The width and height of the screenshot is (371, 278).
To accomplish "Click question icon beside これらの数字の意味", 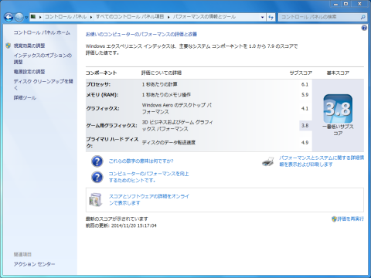I will pyautogui.click(x=97, y=161).
